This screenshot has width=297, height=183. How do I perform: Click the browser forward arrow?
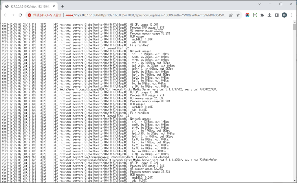click(13, 15)
